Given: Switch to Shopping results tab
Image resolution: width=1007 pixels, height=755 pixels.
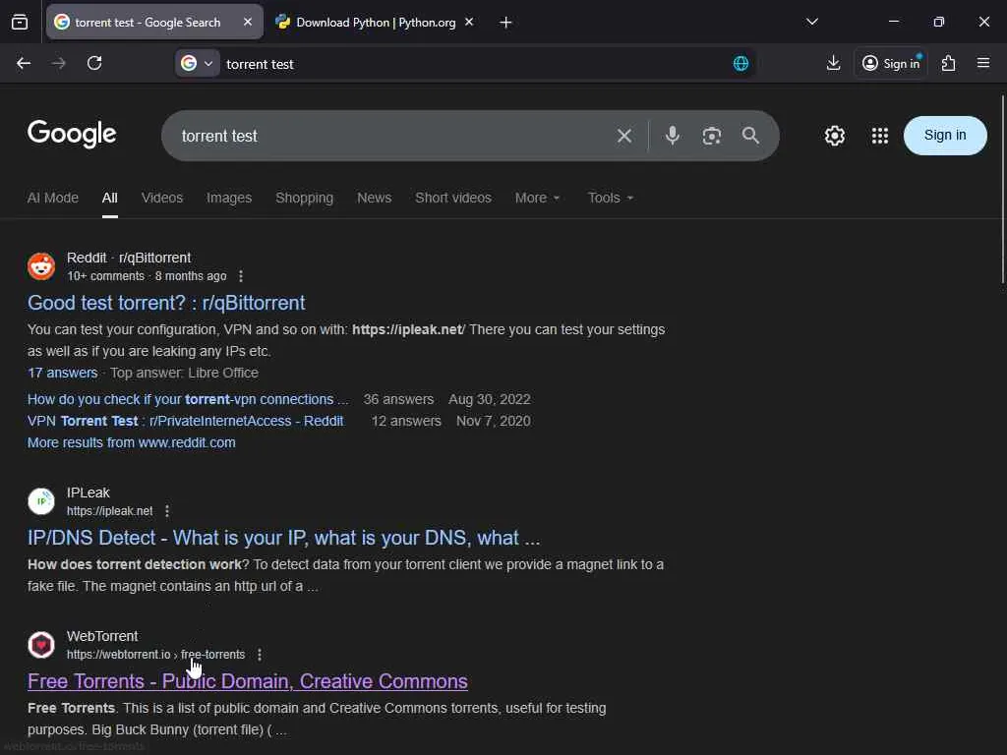Looking at the screenshot, I should click(305, 198).
